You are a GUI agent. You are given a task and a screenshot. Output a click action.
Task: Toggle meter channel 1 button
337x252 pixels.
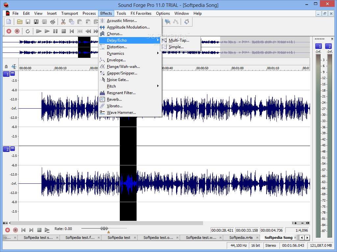pos(318,46)
